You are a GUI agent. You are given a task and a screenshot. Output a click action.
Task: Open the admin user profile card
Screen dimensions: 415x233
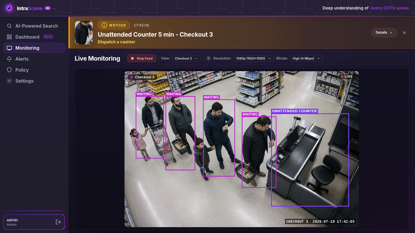pos(34,222)
